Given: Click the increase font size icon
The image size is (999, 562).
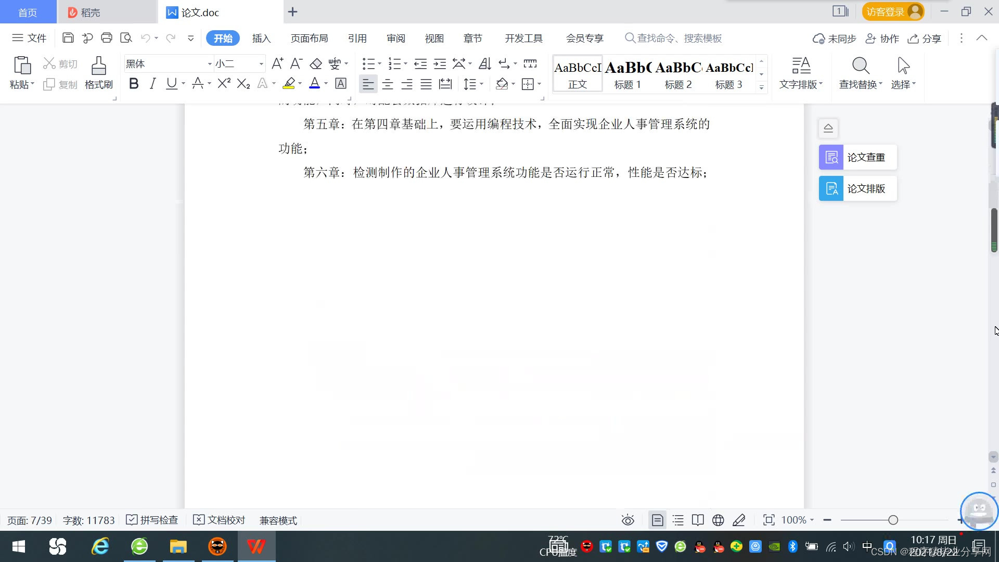Looking at the screenshot, I should (x=277, y=63).
